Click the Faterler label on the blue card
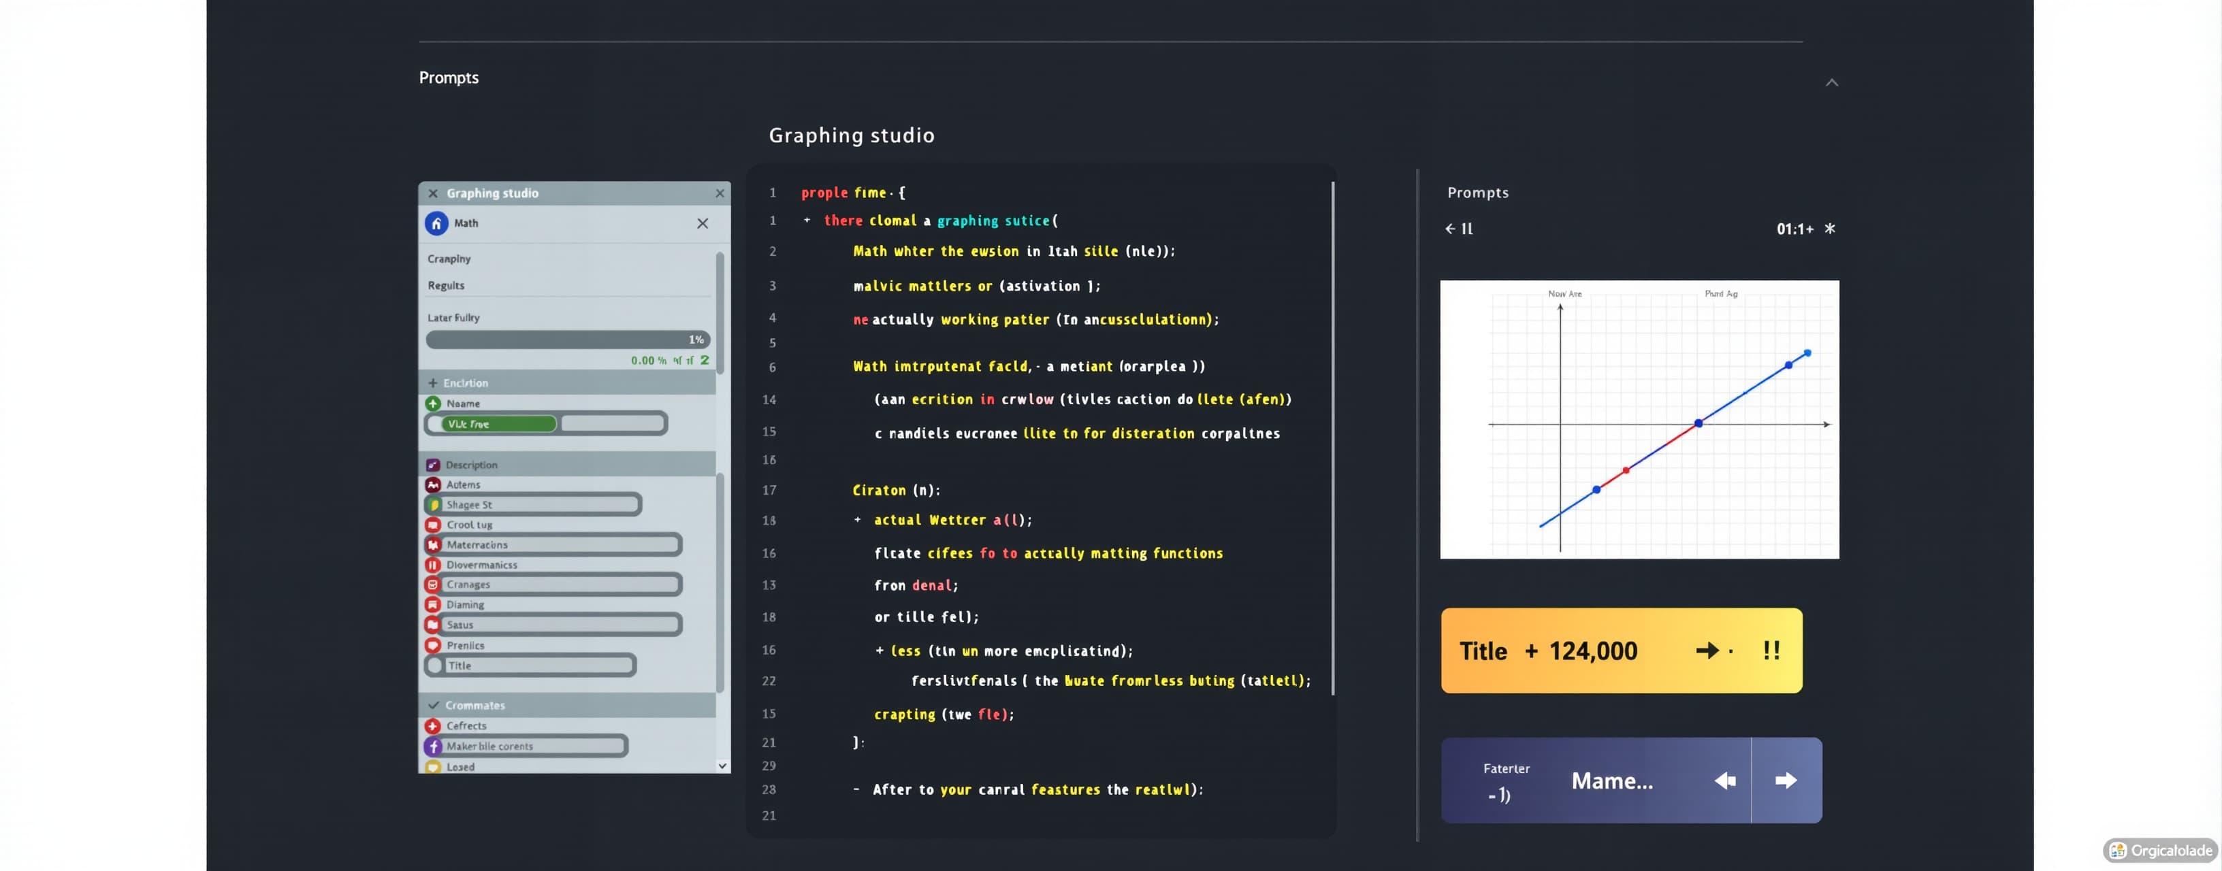Image resolution: width=2222 pixels, height=871 pixels. [1506, 768]
